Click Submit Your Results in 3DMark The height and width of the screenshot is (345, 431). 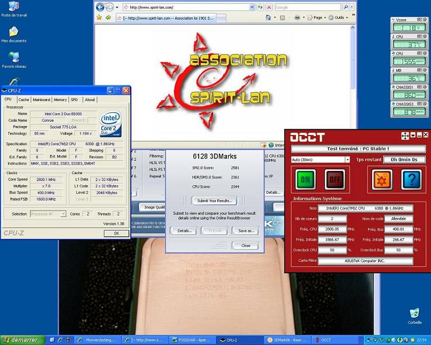[x=214, y=201]
